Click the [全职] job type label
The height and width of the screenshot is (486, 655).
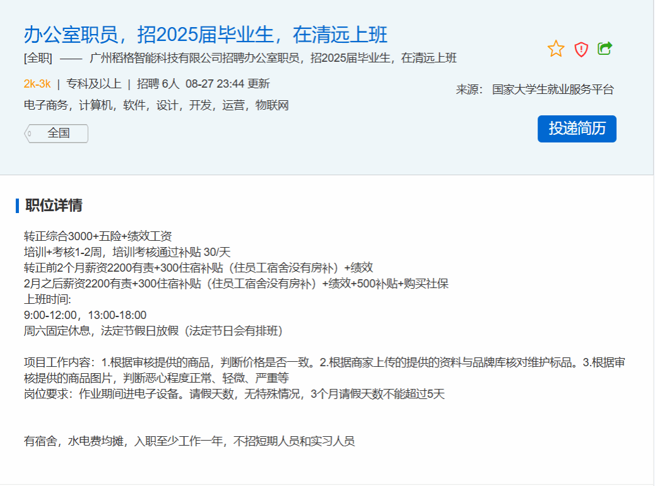click(38, 59)
